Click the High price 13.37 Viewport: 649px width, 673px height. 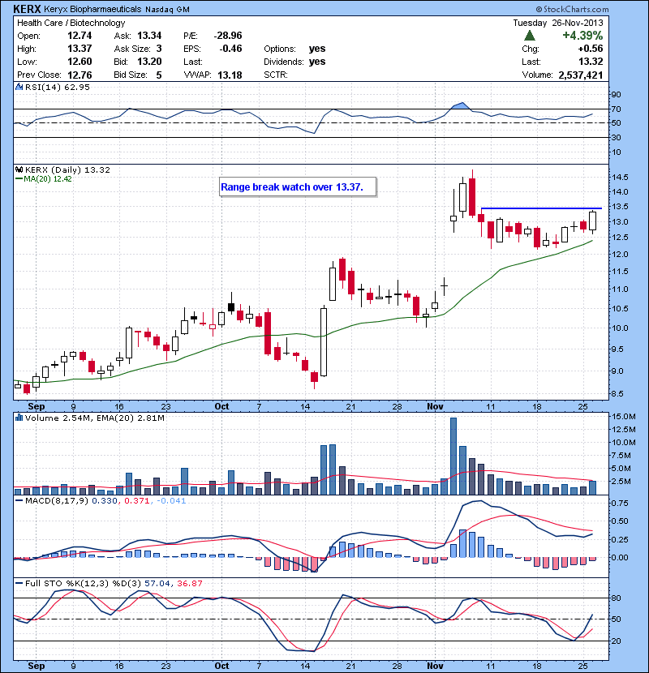coord(80,49)
